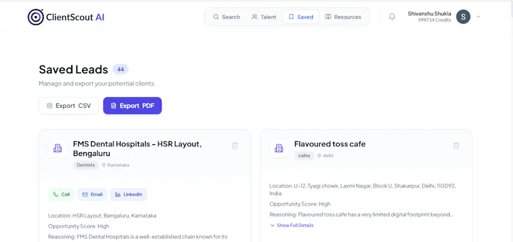The height and width of the screenshot is (242, 513).
Task: Click Flavoured toss cafe building icon
Action: pos(279,148)
